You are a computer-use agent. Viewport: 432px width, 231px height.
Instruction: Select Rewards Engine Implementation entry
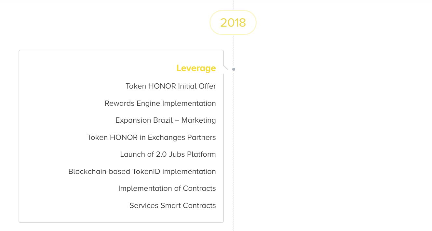click(x=160, y=103)
